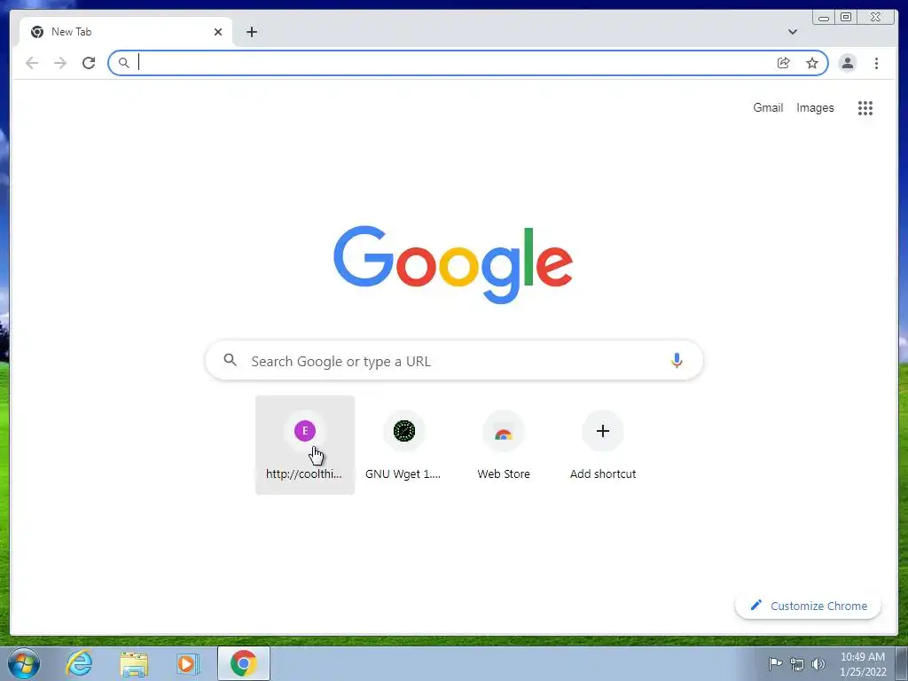The height and width of the screenshot is (681, 908).
Task: Click the browser back arrow
Action: point(32,63)
